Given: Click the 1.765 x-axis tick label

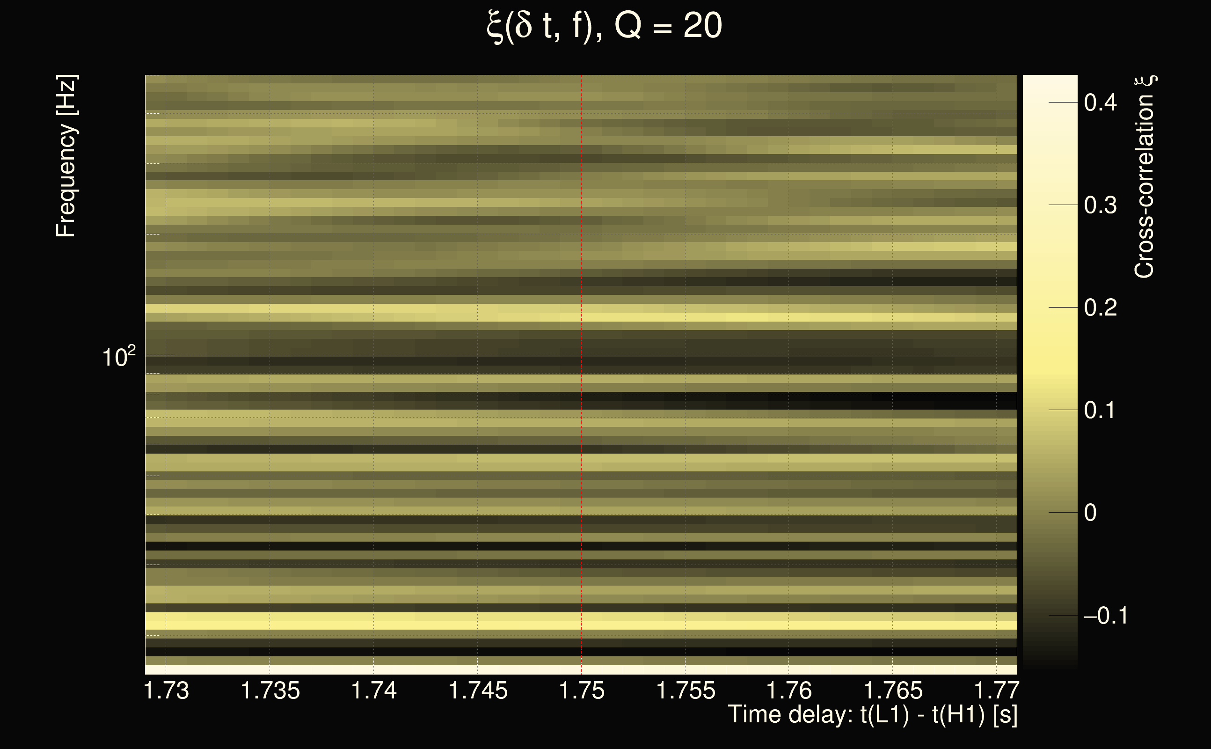Looking at the screenshot, I should [893, 690].
